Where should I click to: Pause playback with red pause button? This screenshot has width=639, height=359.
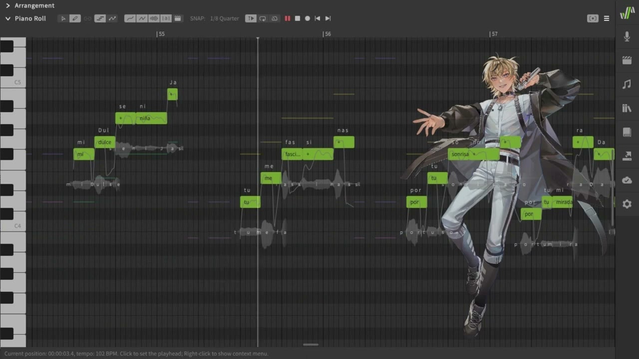click(288, 18)
